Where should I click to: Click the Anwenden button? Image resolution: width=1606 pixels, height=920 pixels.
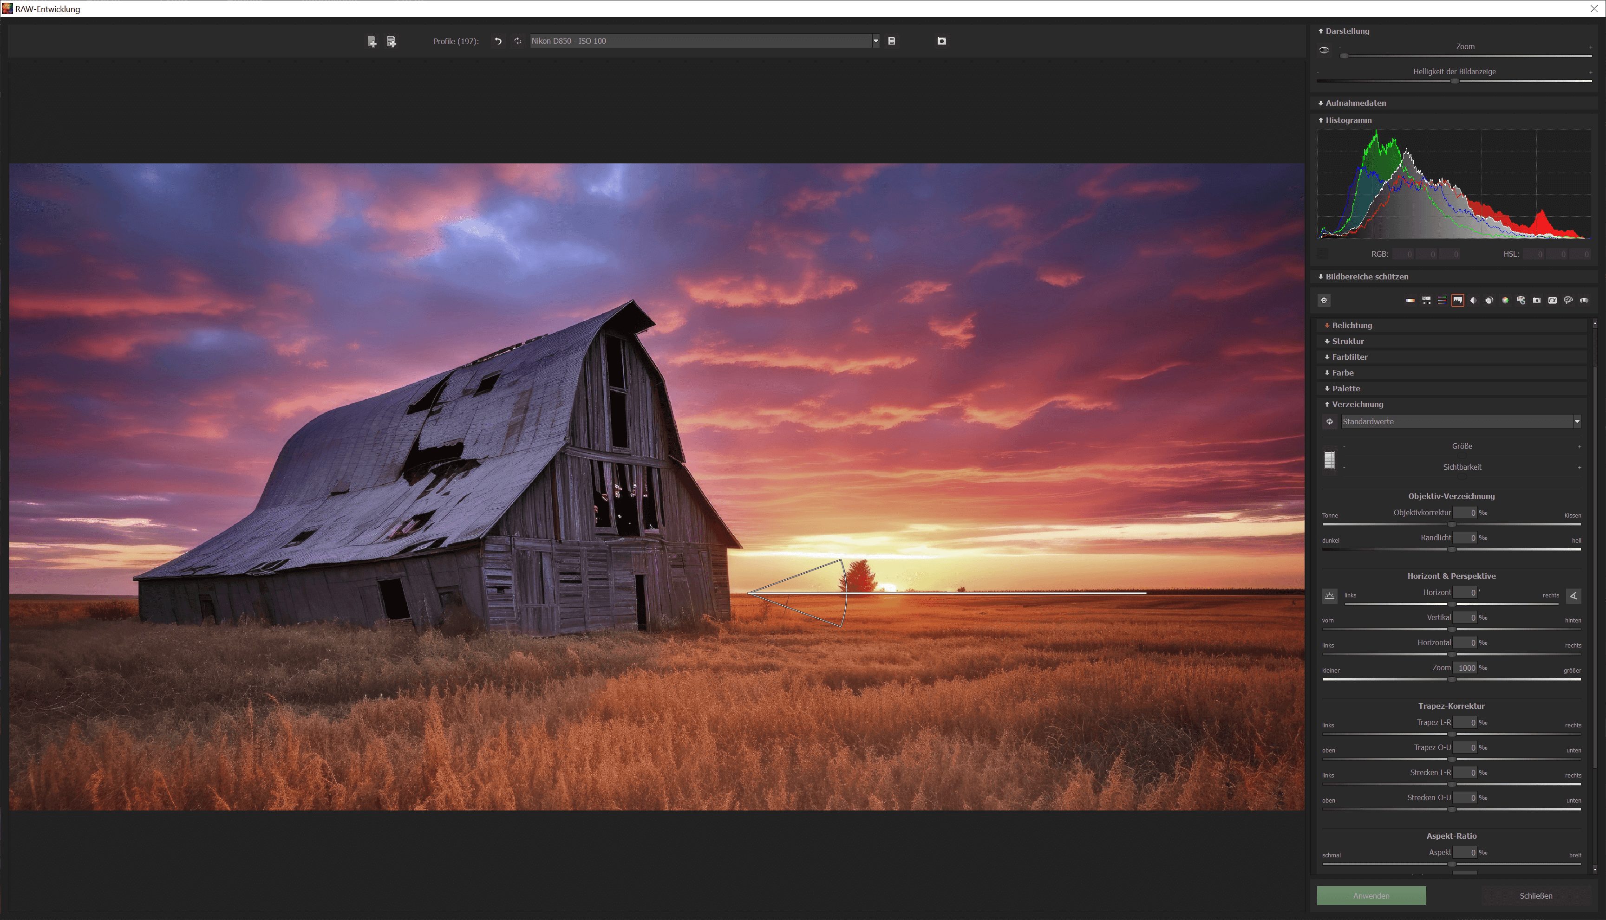[x=1371, y=895]
